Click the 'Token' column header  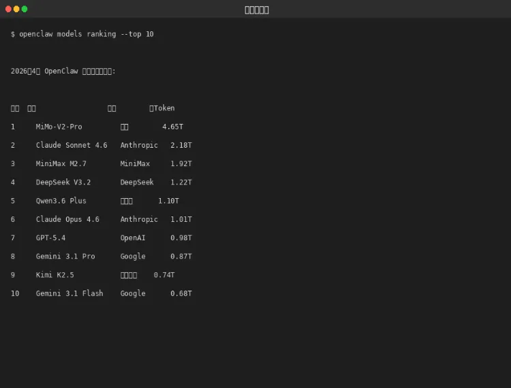coord(162,108)
